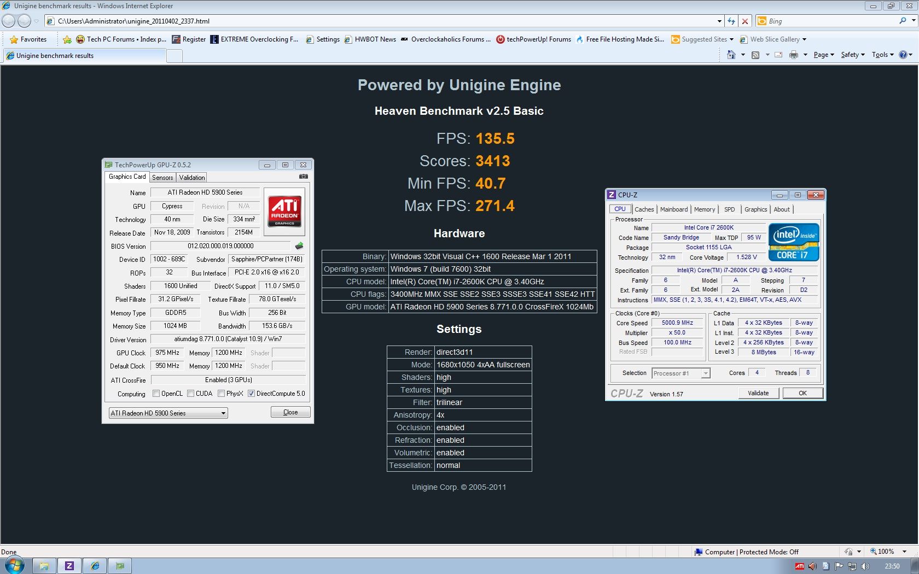Click the clock showing 23:50

click(x=892, y=566)
